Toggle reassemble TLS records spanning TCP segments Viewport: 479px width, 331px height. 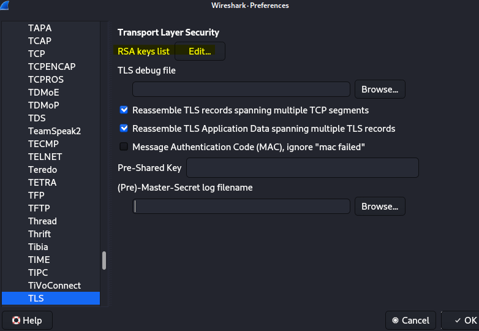coord(124,110)
